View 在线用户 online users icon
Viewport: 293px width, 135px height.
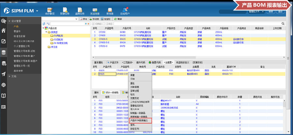(125, 11)
